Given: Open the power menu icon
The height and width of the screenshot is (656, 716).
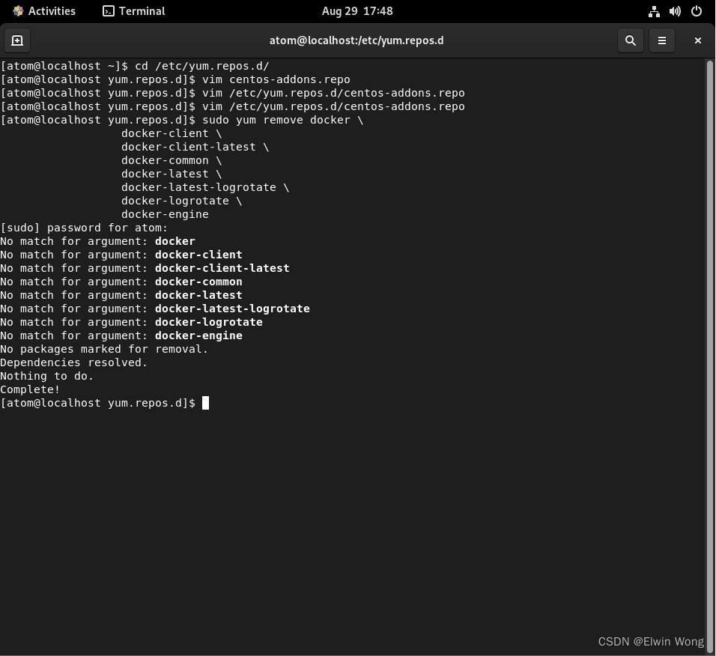Looking at the screenshot, I should [x=697, y=11].
